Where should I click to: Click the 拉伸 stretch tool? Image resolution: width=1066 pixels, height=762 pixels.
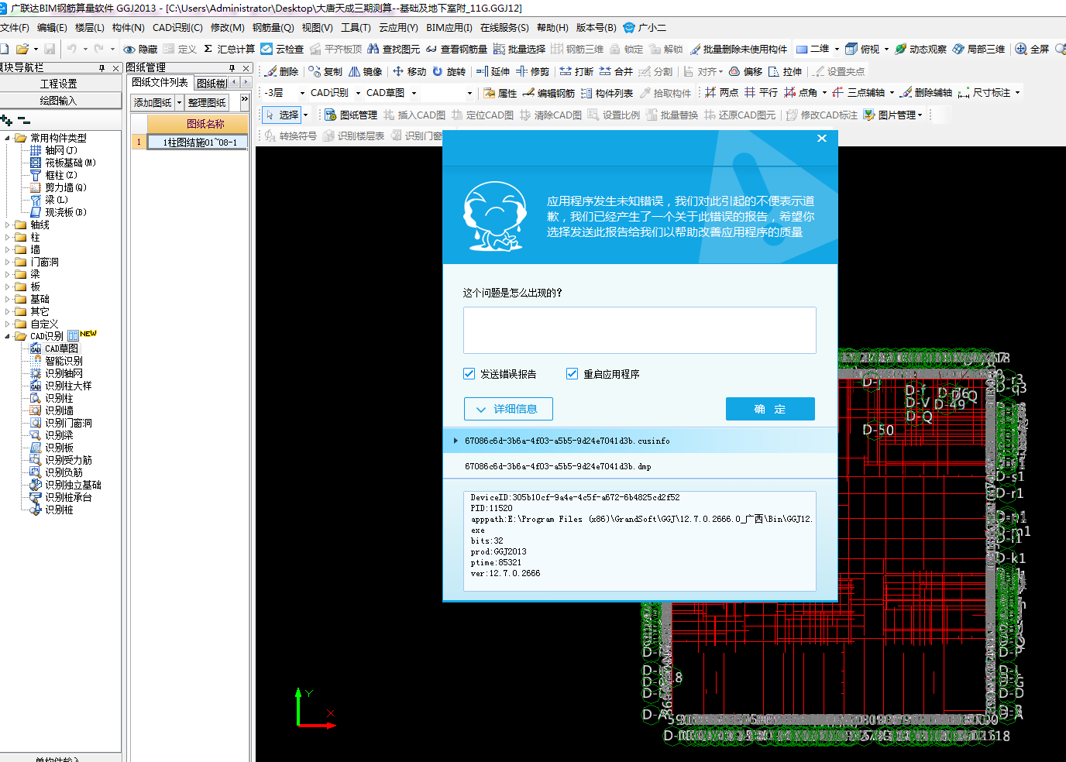click(x=785, y=71)
